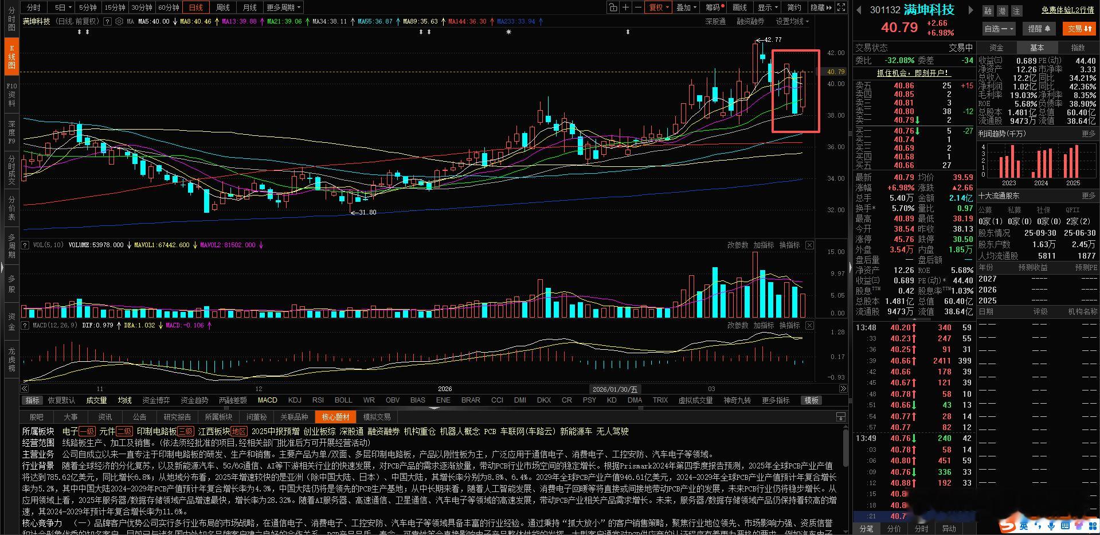Close the MACD indicator panel
1100x535 pixels.
pos(809,325)
